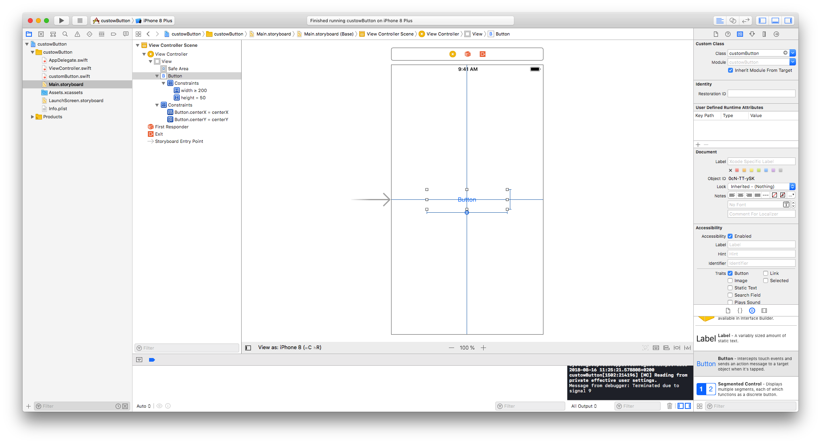The height and width of the screenshot is (444, 821).
Task: Show the Breakpoint navigator
Action: (x=114, y=34)
